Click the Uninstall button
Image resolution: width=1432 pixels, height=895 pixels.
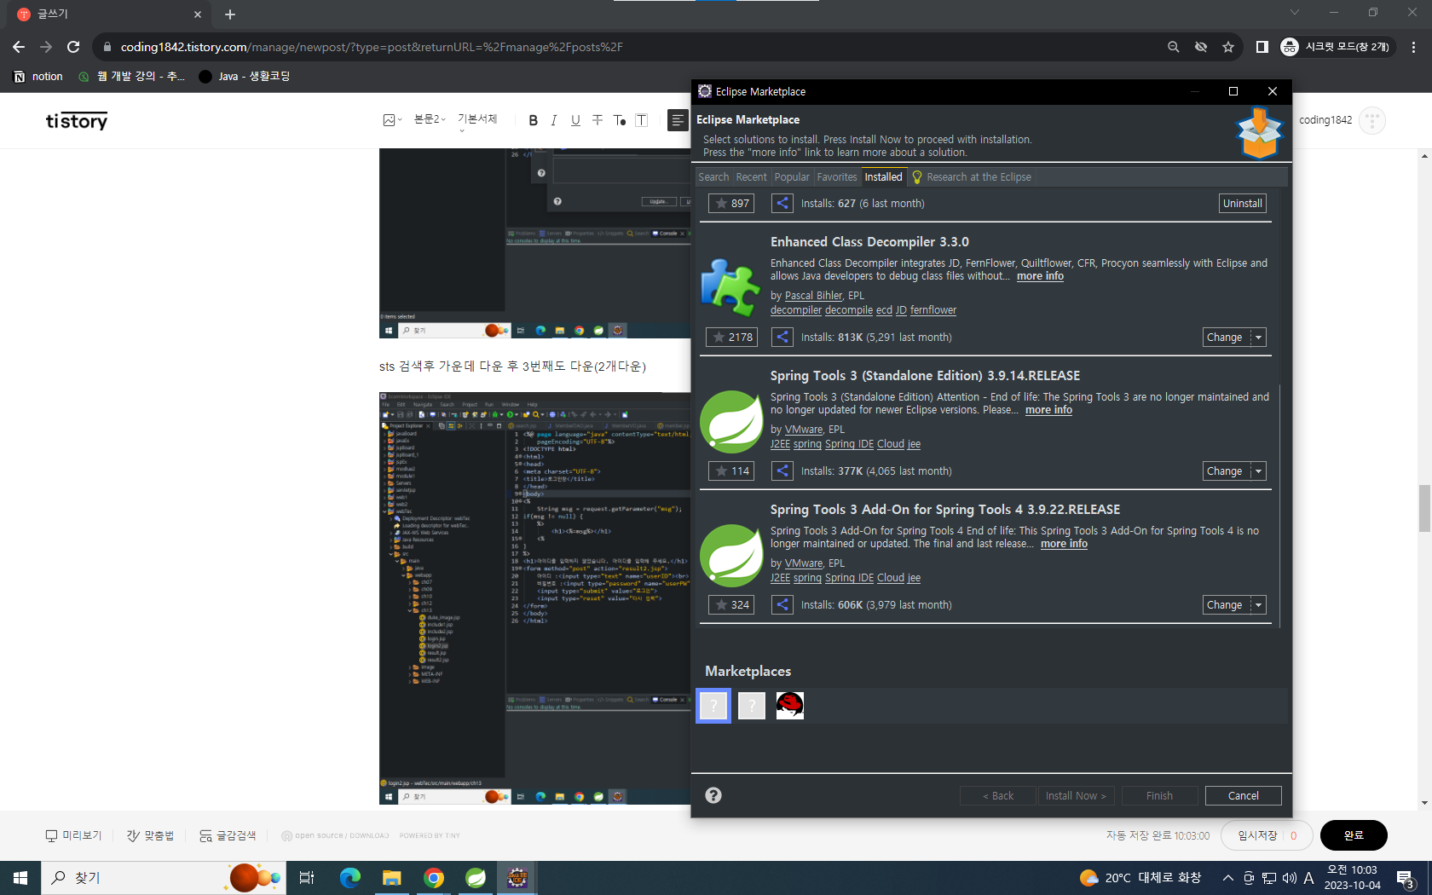tap(1243, 204)
